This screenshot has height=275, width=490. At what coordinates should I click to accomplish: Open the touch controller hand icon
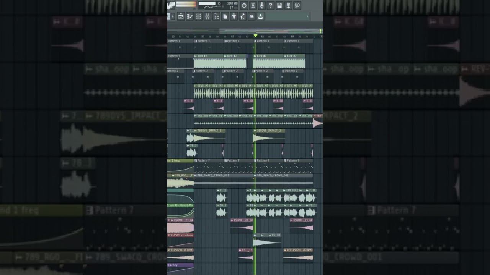tap(252, 16)
